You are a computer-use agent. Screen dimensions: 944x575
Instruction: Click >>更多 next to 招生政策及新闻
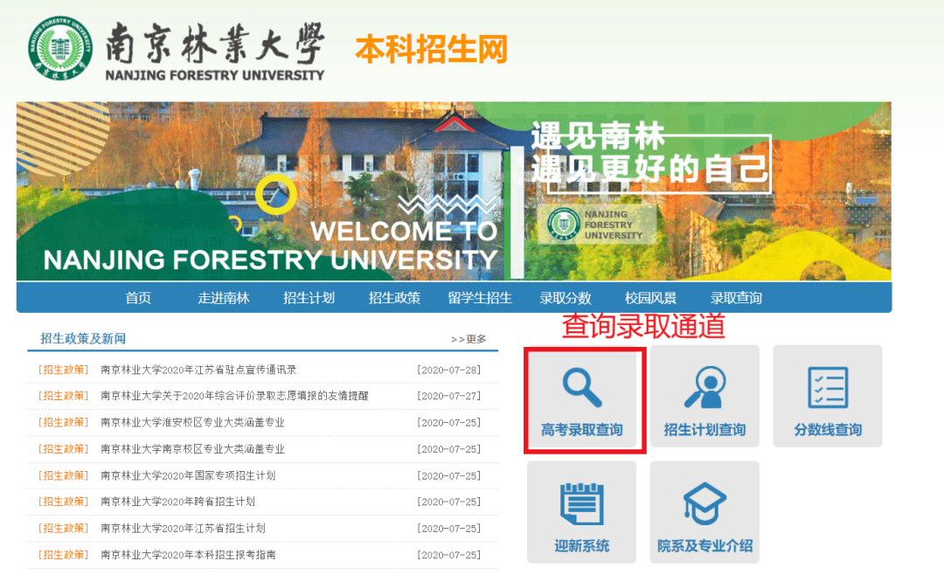point(469,340)
